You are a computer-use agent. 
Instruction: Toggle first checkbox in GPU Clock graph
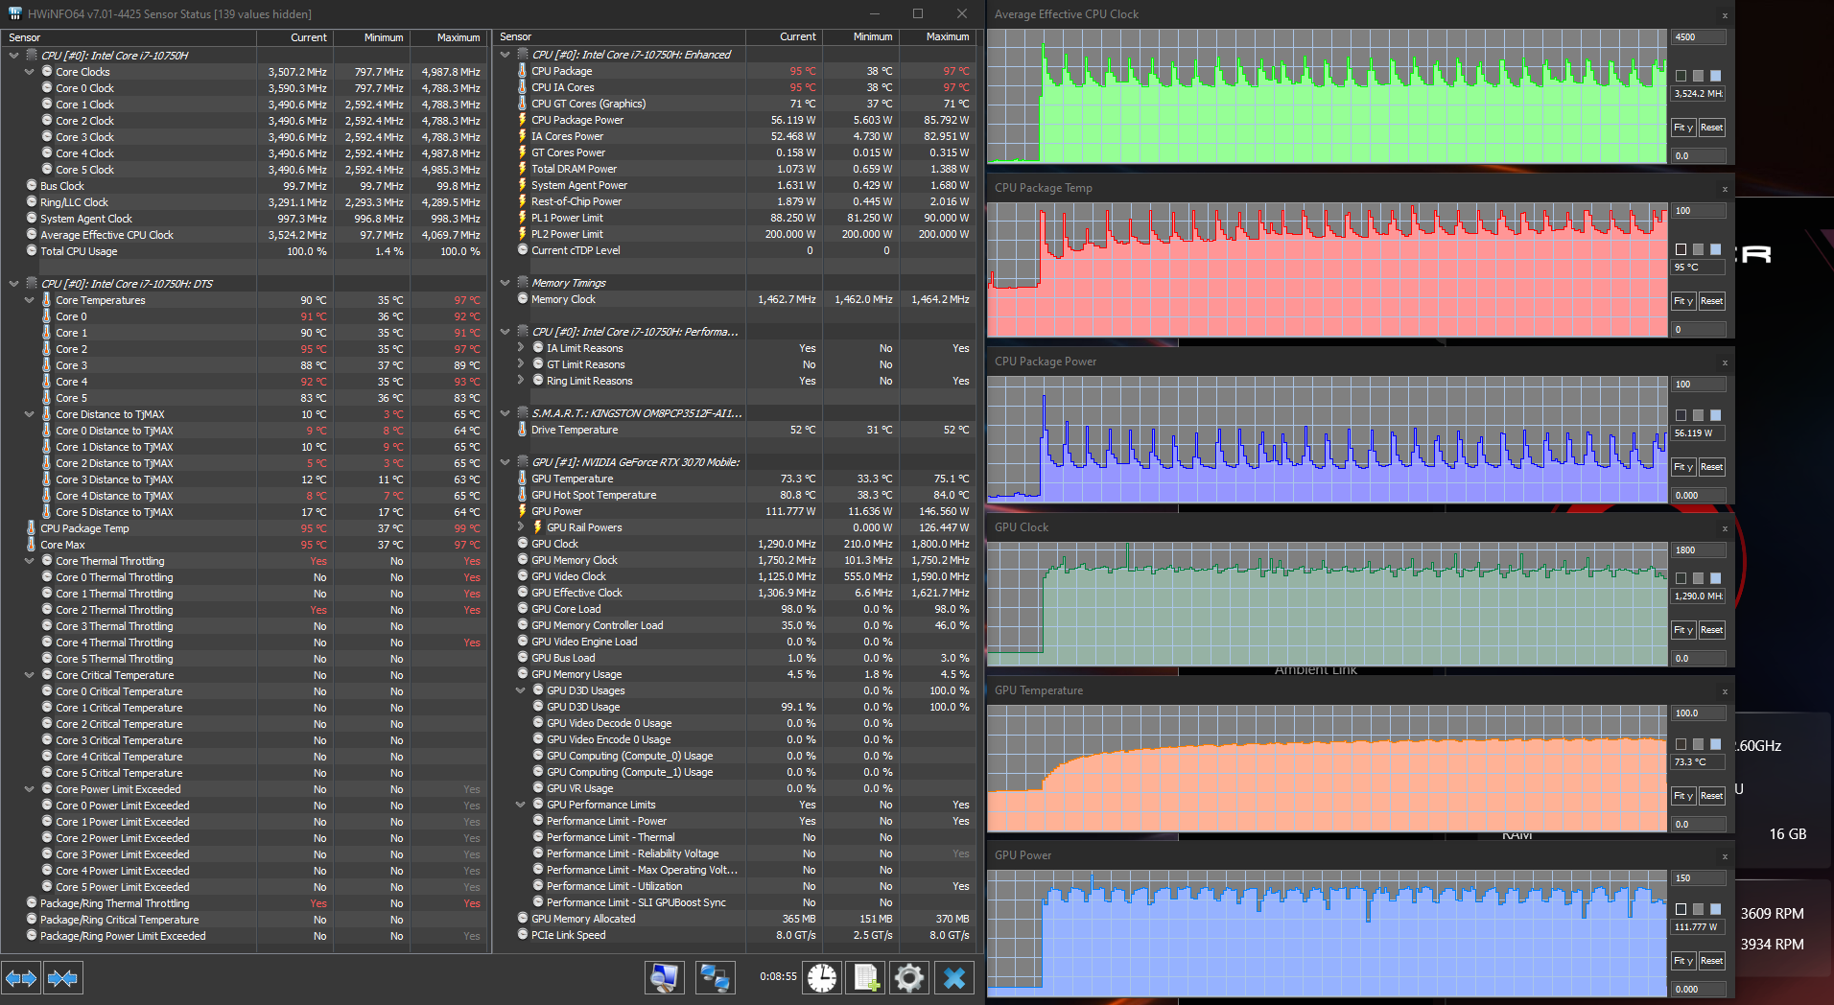(x=1681, y=578)
